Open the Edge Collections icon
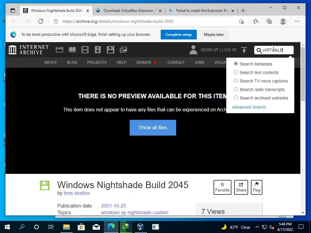 click(269, 21)
